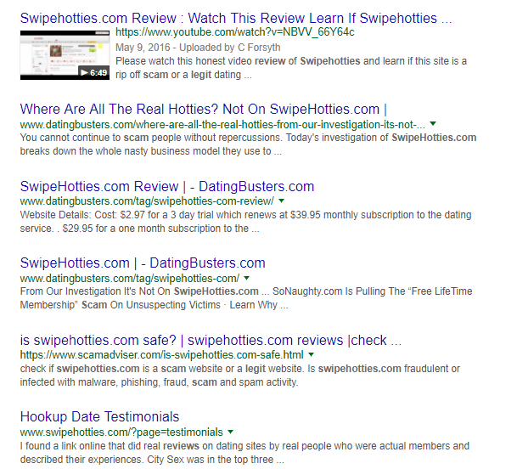This screenshot has height=469, width=517.
Task: Expand dropdown arrow beside swipehotties-com-review URL
Action: coord(281,201)
